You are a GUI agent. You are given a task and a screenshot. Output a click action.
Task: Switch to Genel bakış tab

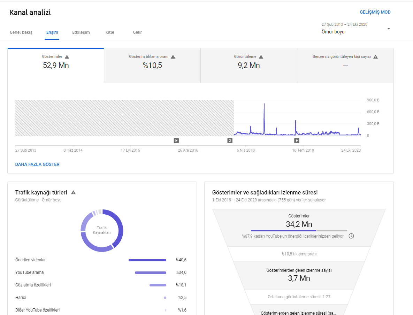21,32
